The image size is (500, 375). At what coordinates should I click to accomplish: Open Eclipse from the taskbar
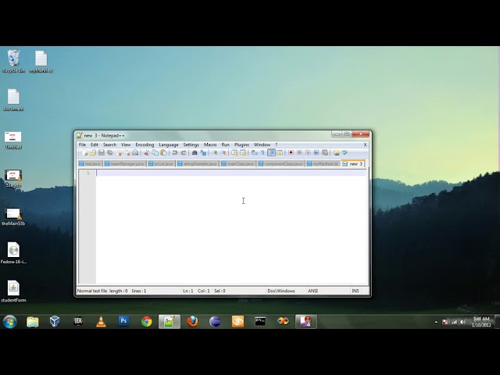(215, 321)
